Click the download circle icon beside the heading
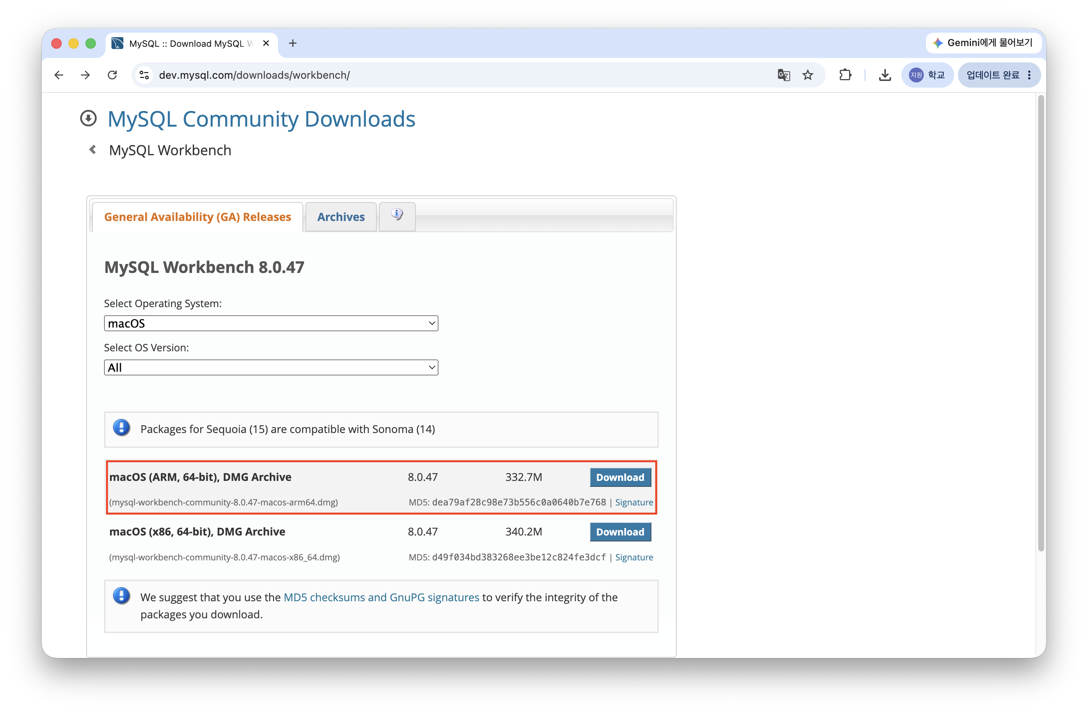1088x713 pixels. [88, 118]
